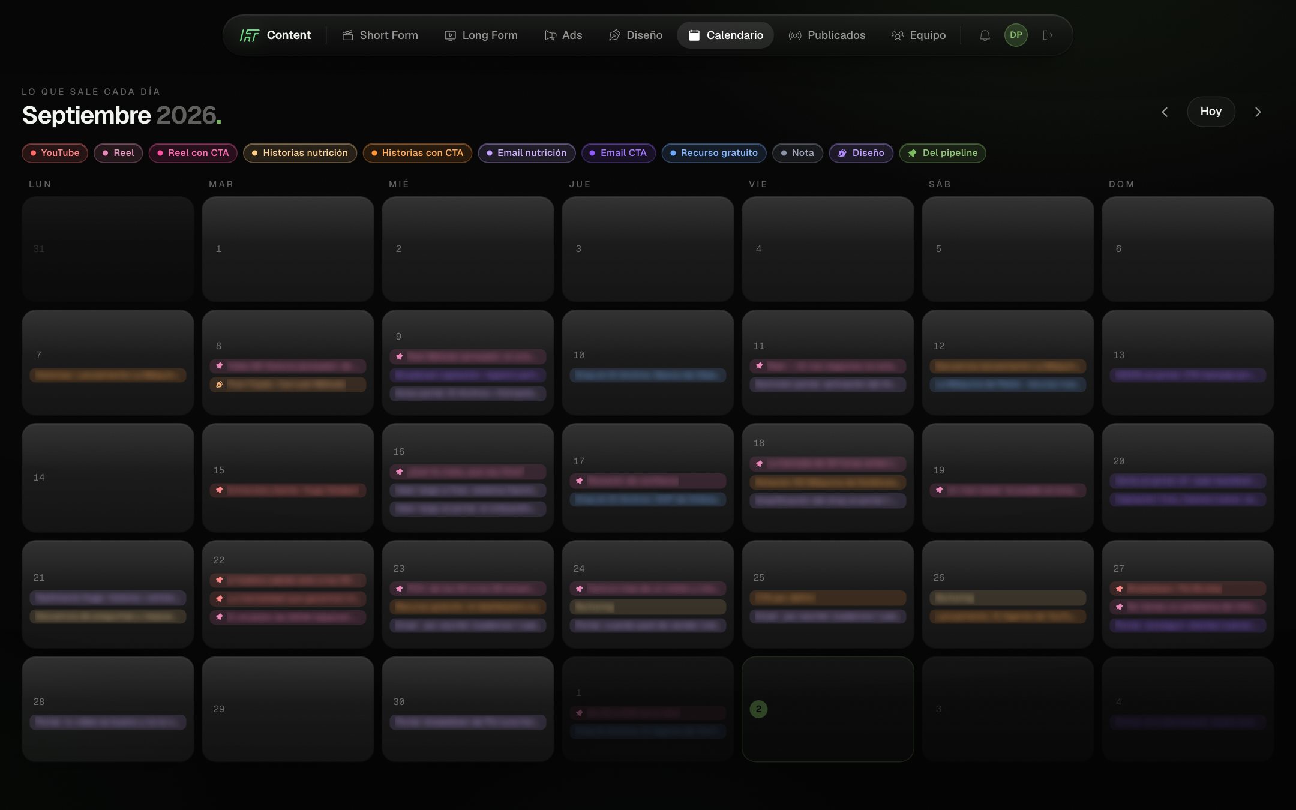
Task: Click the DP user avatar
Action: point(1016,35)
